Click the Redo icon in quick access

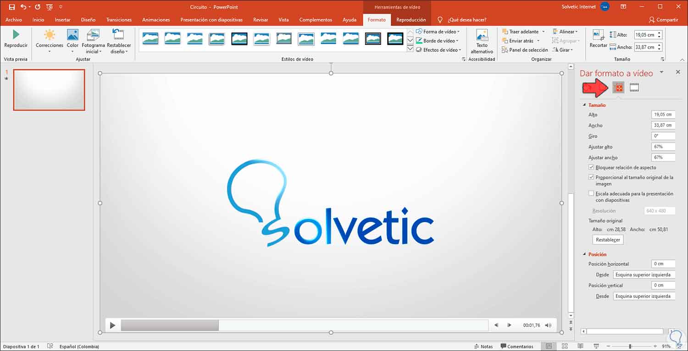coord(38,7)
